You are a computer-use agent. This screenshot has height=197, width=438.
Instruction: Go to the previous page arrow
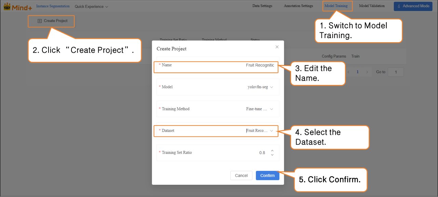349,72
